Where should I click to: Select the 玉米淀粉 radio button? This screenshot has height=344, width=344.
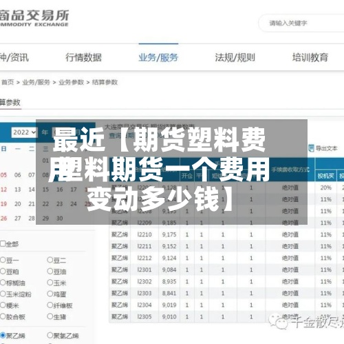[x=3, y=294]
